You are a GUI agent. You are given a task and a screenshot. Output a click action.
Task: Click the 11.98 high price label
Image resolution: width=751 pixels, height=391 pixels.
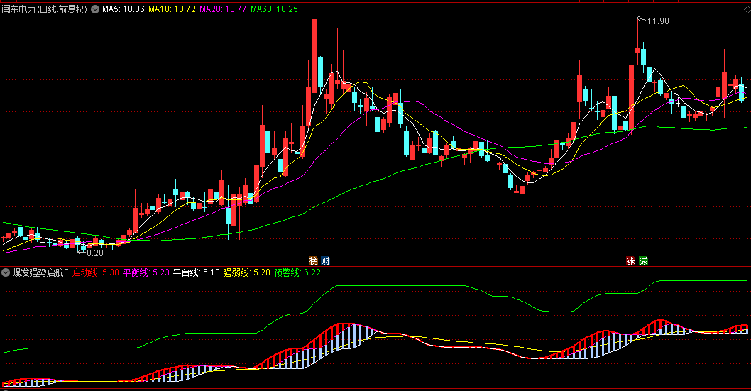click(x=658, y=21)
